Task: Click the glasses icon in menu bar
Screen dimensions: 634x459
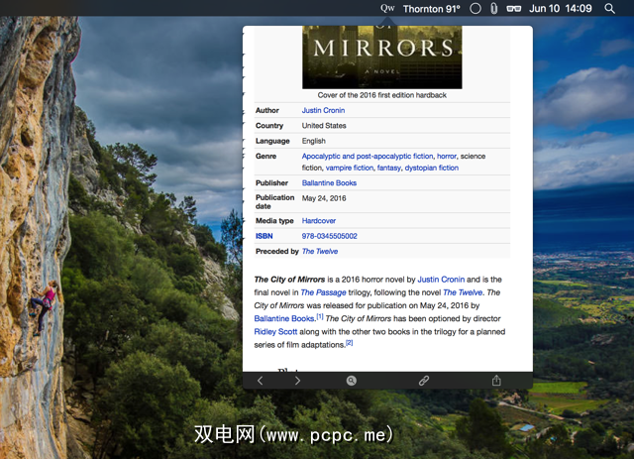Action: pyautogui.click(x=513, y=9)
